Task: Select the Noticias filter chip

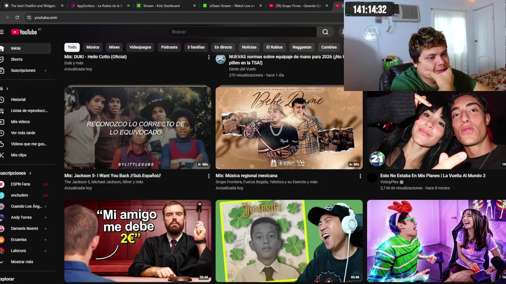Action: [x=249, y=47]
